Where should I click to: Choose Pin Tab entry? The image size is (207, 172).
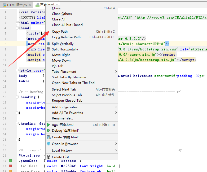tap(82, 66)
